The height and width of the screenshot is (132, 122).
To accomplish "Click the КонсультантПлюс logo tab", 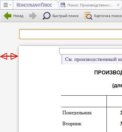I will 34,5.
